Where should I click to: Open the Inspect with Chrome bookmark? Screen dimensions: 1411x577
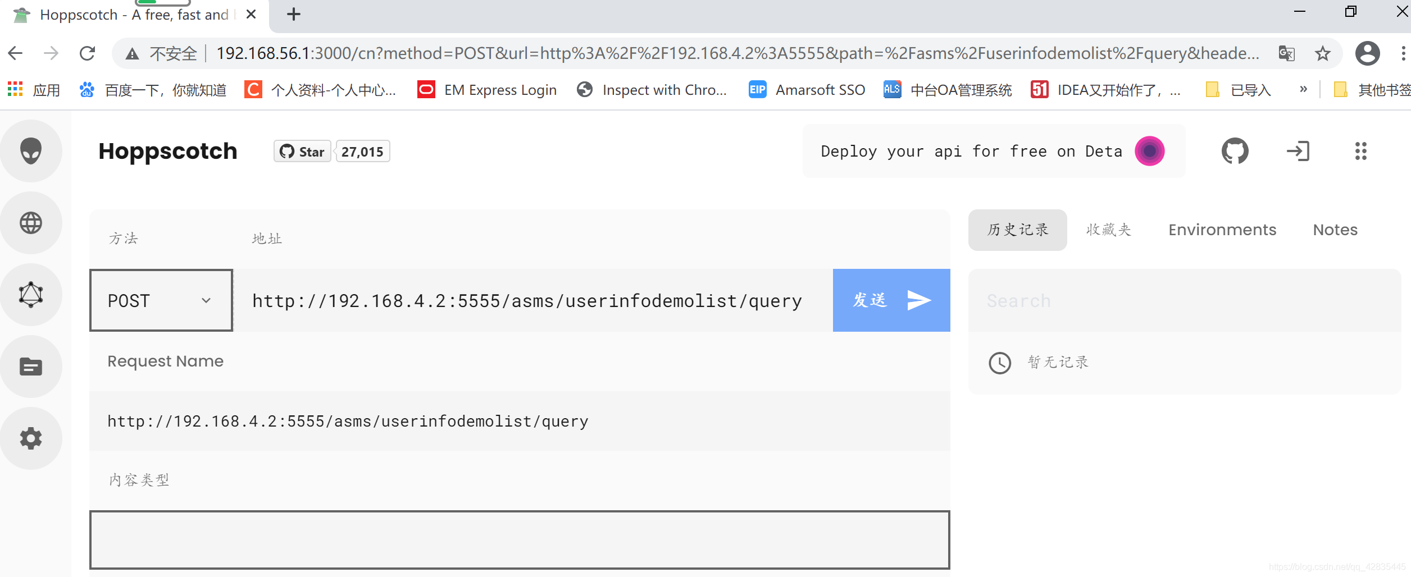(x=652, y=90)
